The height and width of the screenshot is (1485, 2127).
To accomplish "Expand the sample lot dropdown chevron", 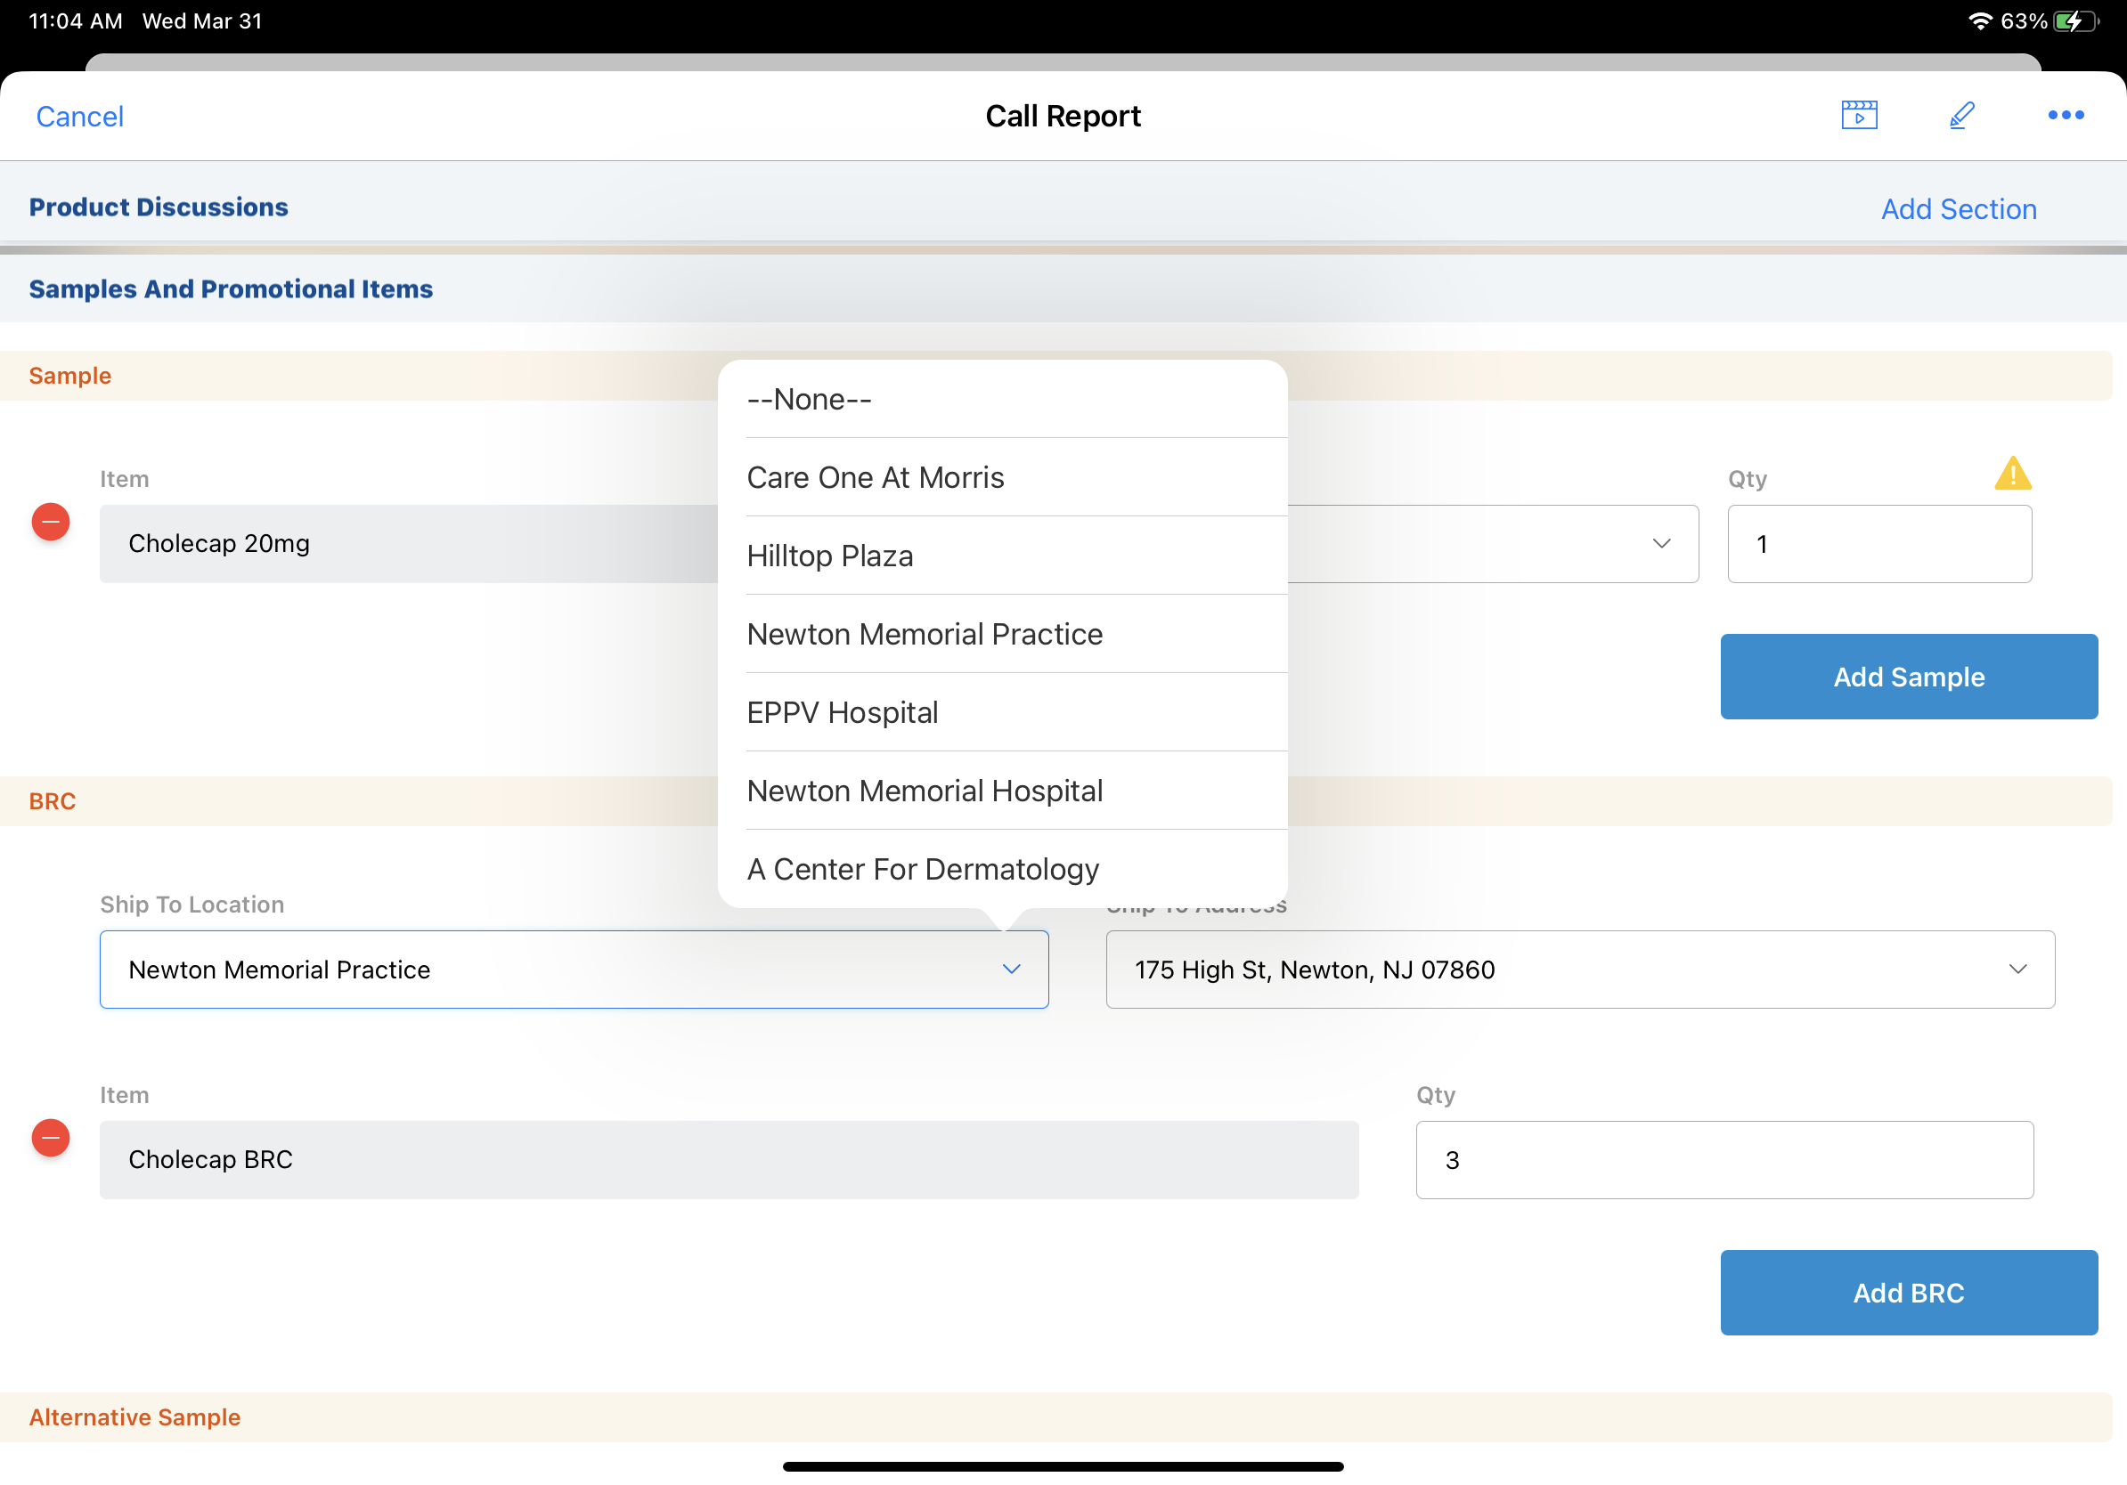I will click(x=1661, y=543).
